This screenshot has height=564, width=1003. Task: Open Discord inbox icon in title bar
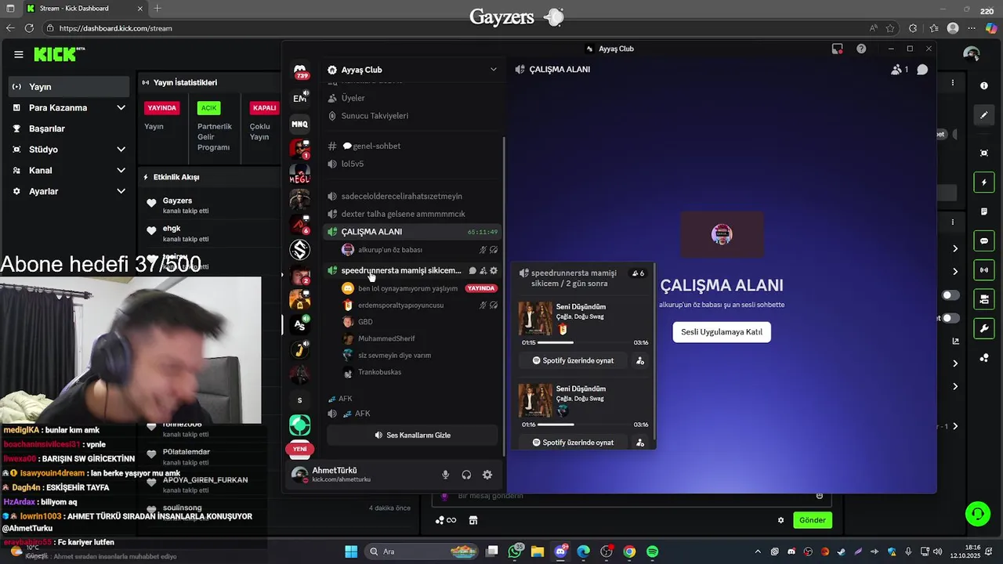tap(838, 49)
